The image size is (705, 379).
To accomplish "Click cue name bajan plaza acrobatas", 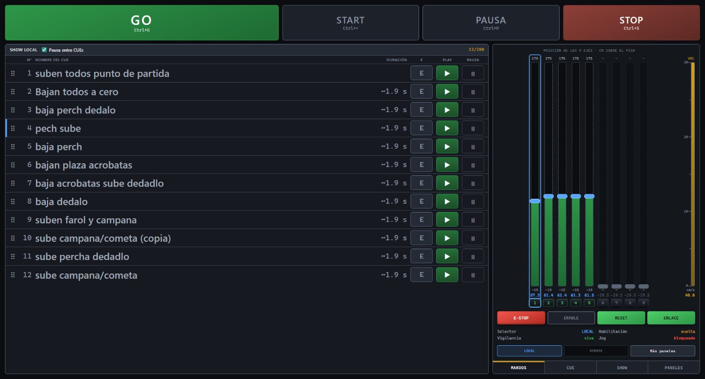I will pos(84,165).
